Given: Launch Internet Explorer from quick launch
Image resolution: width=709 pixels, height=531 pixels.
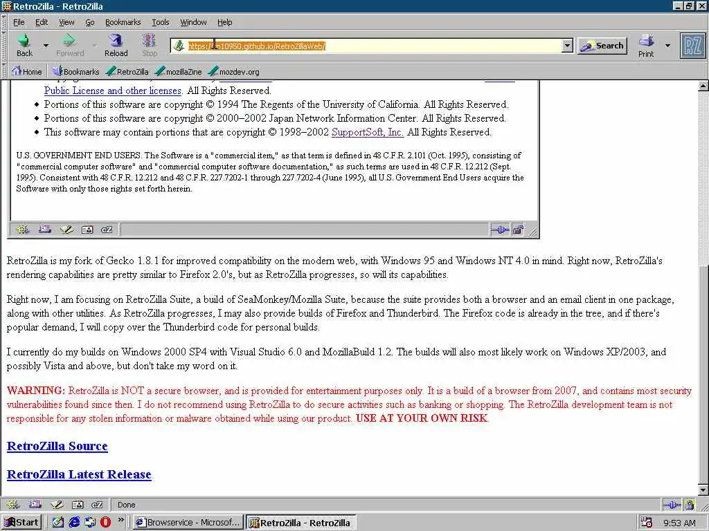Looking at the screenshot, I should [74, 523].
